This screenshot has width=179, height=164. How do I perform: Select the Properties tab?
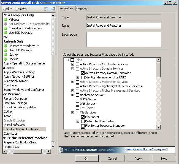click(x=66, y=9)
